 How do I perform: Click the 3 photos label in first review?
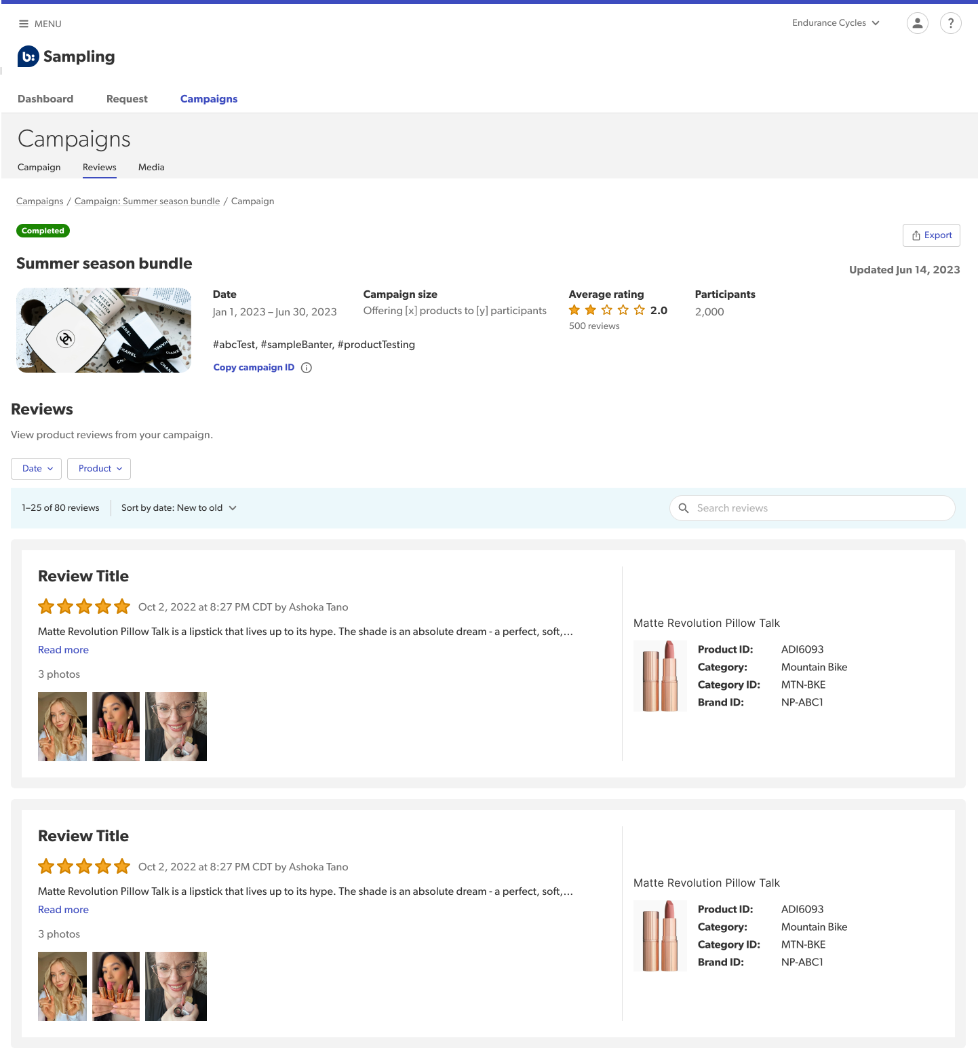(x=59, y=674)
